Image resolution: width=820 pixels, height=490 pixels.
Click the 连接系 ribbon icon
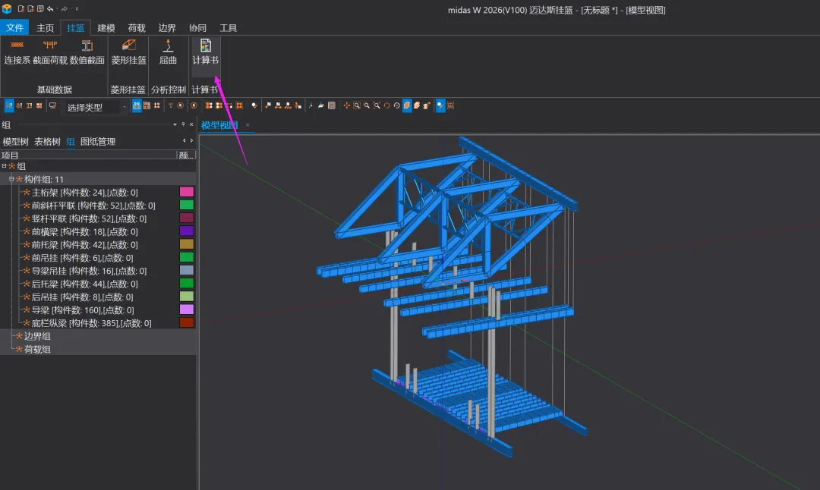(17, 47)
